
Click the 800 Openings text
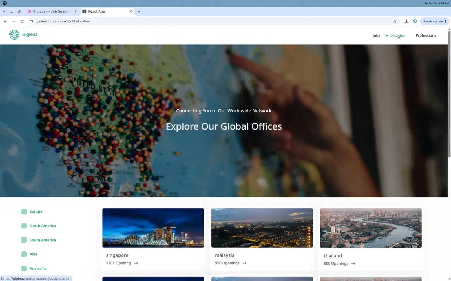point(336,264)
